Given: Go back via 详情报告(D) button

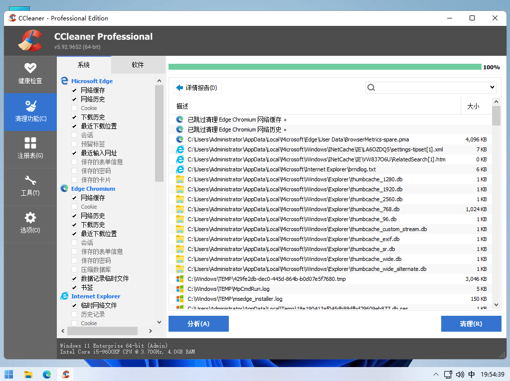Looking at the screenshot, I should 197,88.
